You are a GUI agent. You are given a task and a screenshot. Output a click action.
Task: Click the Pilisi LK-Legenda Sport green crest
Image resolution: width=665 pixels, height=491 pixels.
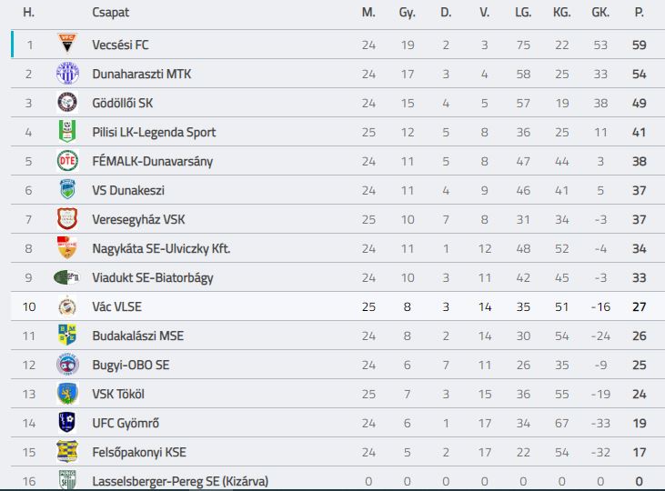click(67, 131)
